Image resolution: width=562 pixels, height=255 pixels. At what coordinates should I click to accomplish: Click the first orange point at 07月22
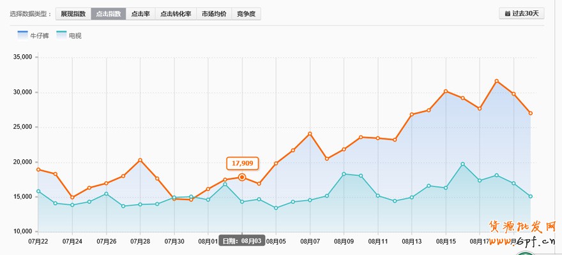[x=38, y=170]
